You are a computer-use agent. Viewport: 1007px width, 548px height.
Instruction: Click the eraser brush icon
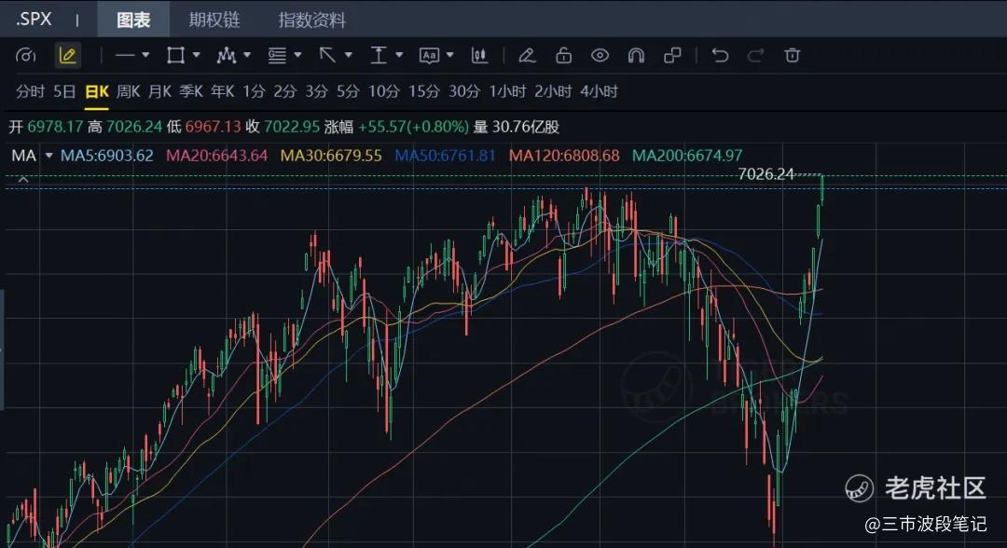(527, 56)
